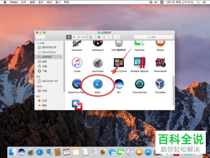Open the 显示 menu

click(41, 2)
